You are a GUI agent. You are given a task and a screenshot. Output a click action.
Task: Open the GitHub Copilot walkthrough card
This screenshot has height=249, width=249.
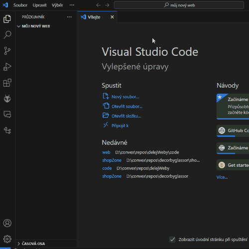233,131
